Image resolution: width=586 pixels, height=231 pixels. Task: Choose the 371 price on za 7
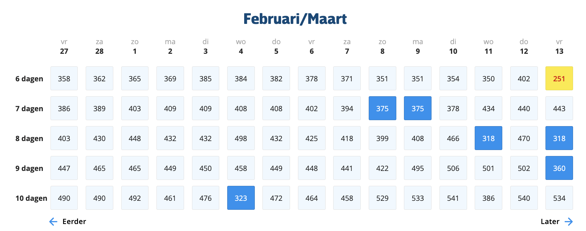(x=347, y=79)
